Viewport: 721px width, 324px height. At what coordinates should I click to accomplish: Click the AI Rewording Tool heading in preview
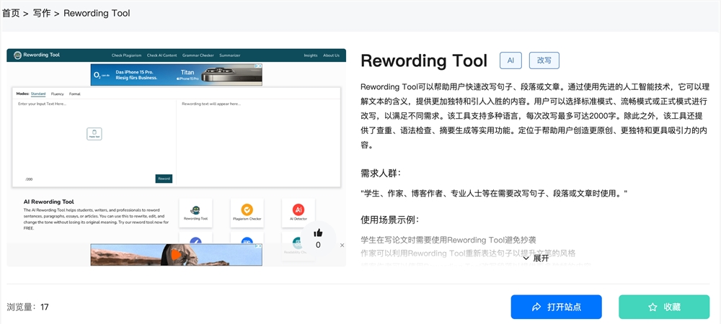tap(49, 202)
